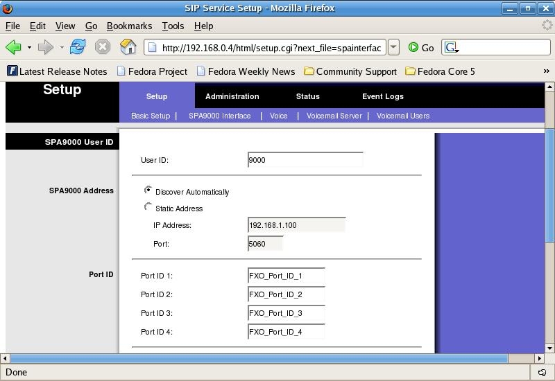
Task: Click the Forward arrow navigation icon
Action: (x=45, y=47)
